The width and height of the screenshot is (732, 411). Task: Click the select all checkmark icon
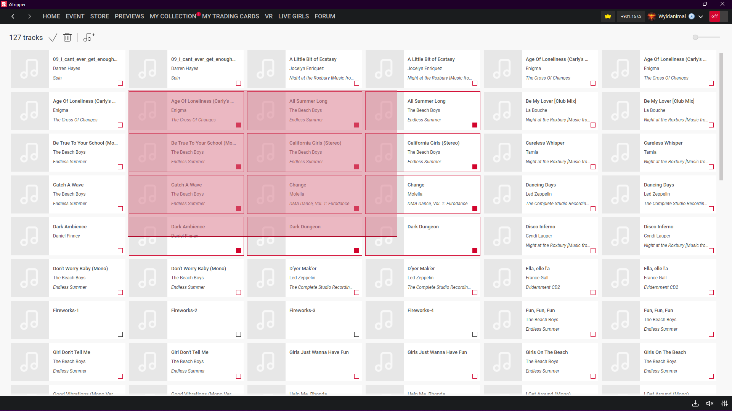click(x=53, y=37)
